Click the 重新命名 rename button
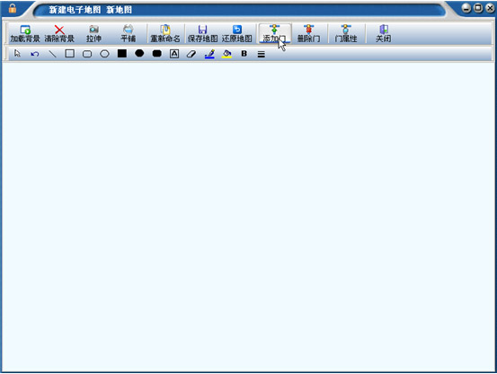 tap(165, 34)
